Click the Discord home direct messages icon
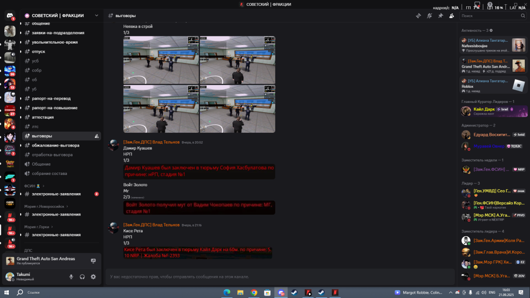This screenshot has height=298, width=530. (10, 16)
